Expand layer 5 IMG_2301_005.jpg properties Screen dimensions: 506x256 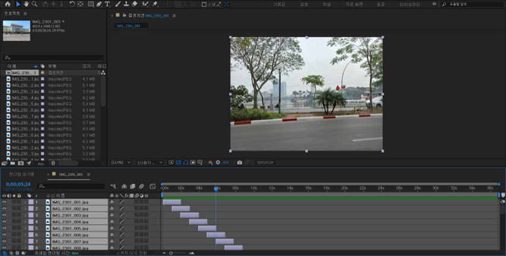(x=26, y=228)
